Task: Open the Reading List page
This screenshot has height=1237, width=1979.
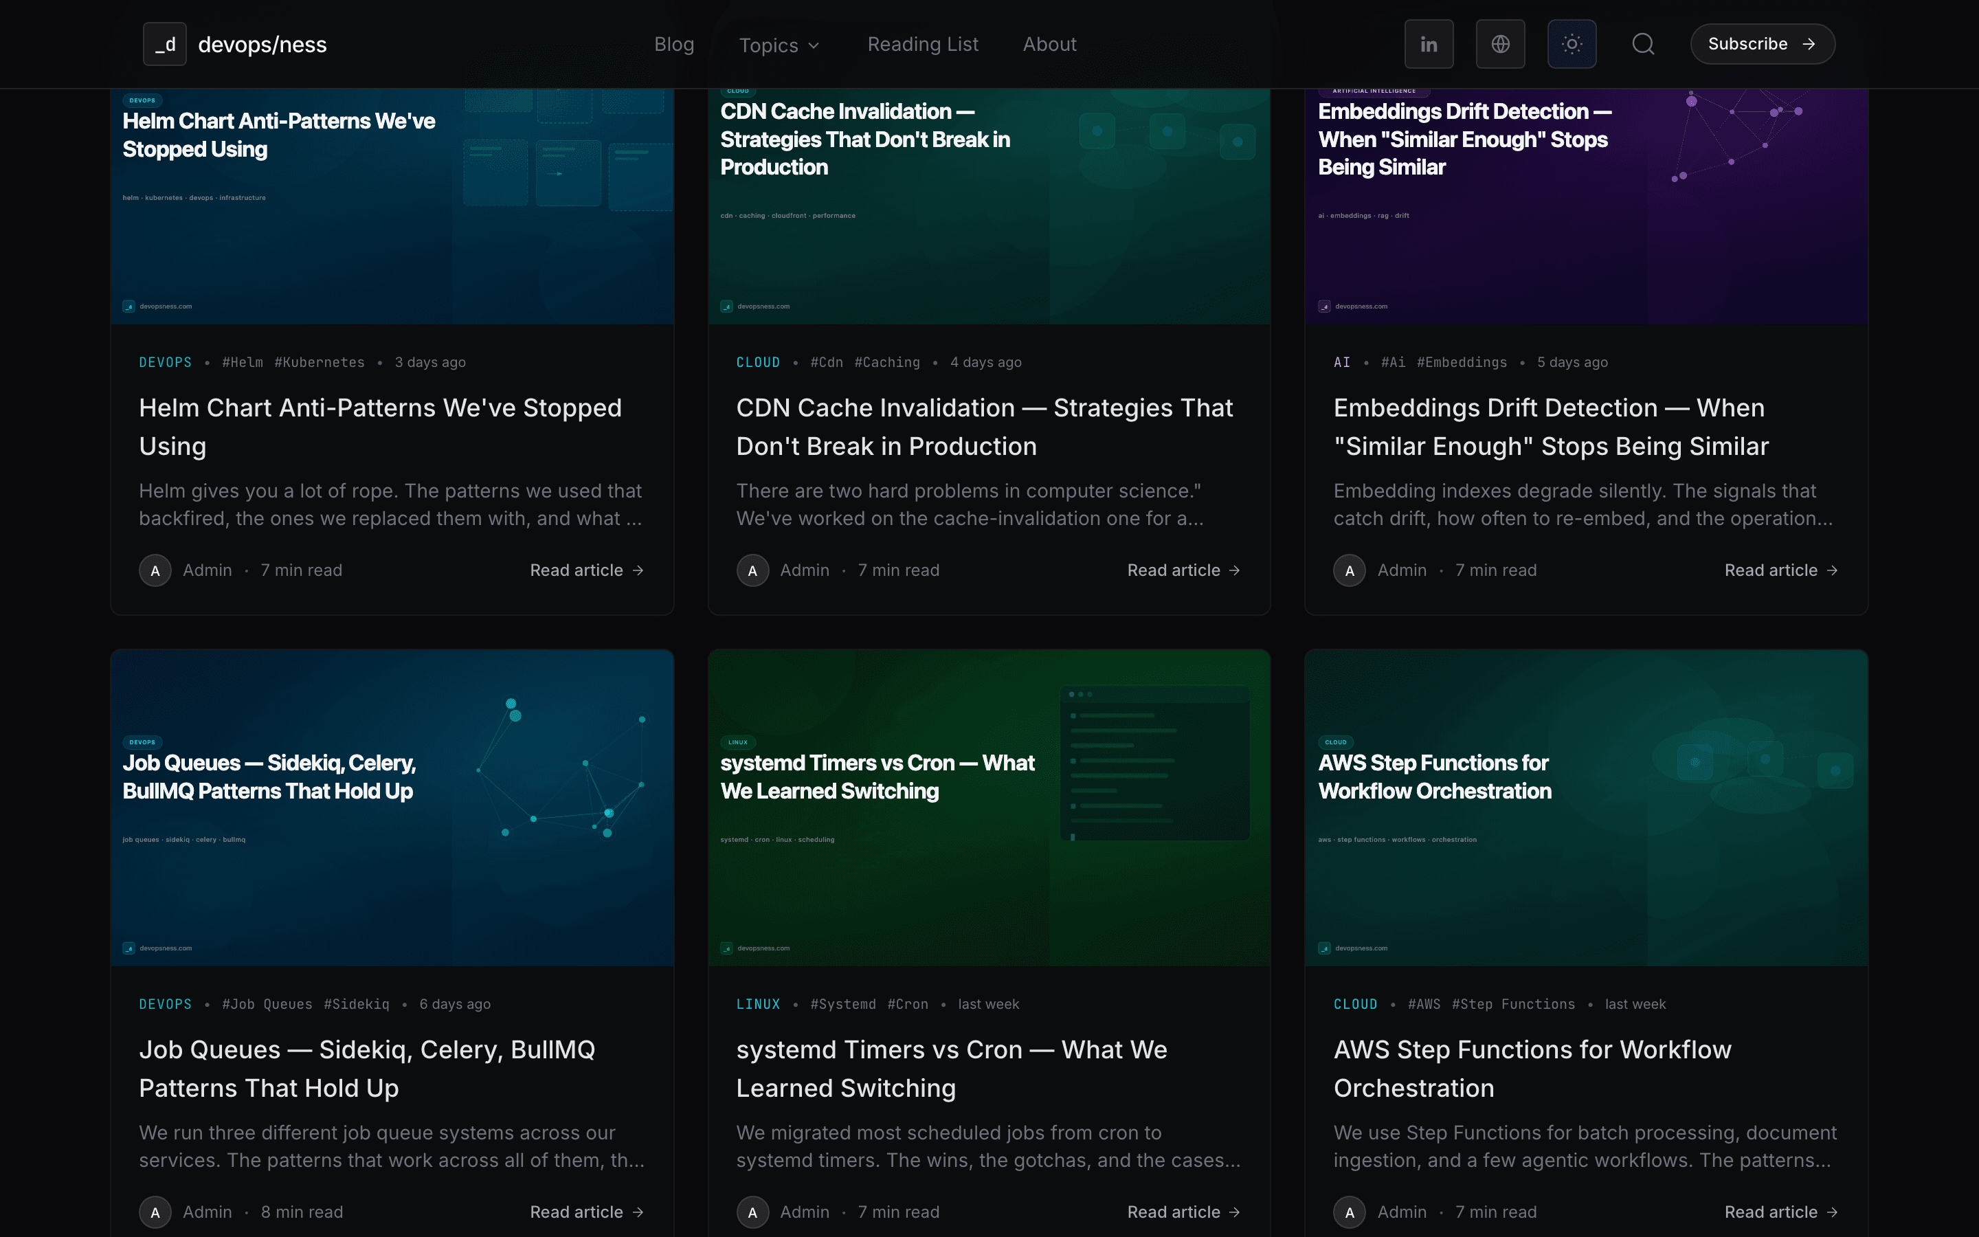Action: tap(922, 44)
